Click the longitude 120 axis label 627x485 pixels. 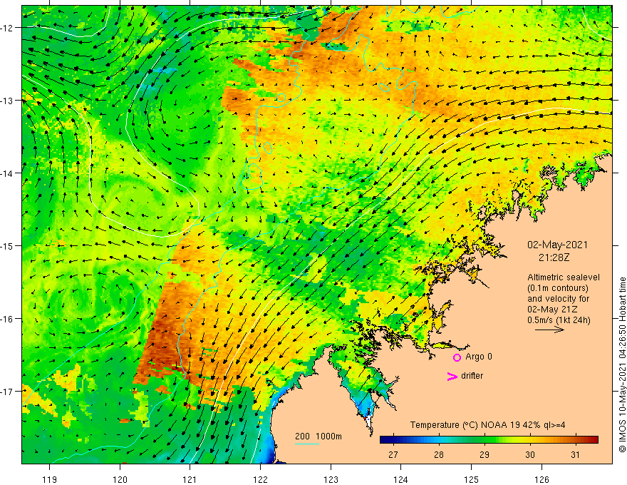[x=120, y=479]
